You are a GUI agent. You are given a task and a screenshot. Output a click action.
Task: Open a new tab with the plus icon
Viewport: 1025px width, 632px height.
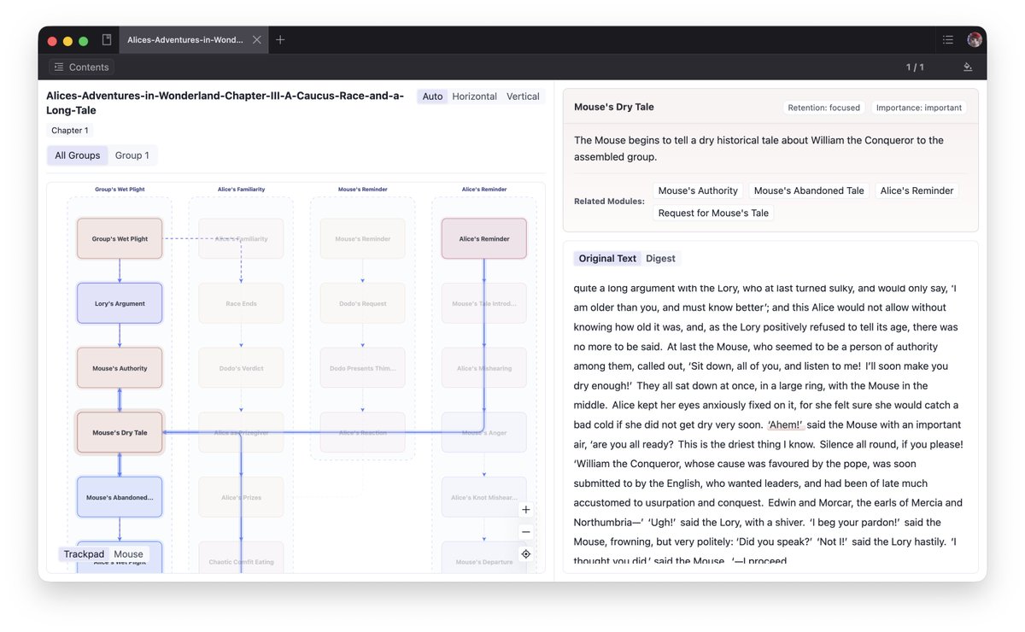[280, 40]
